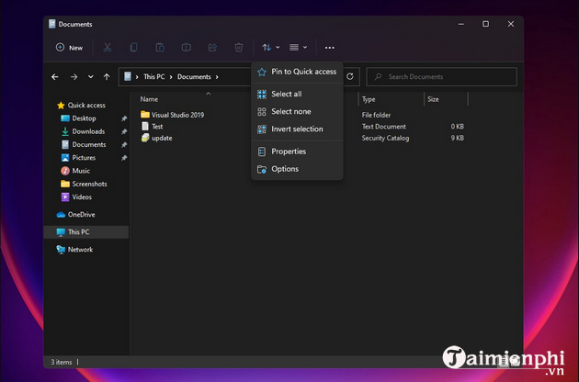
Task: Click the Paste clipboard icon
Action: point(160,47)
